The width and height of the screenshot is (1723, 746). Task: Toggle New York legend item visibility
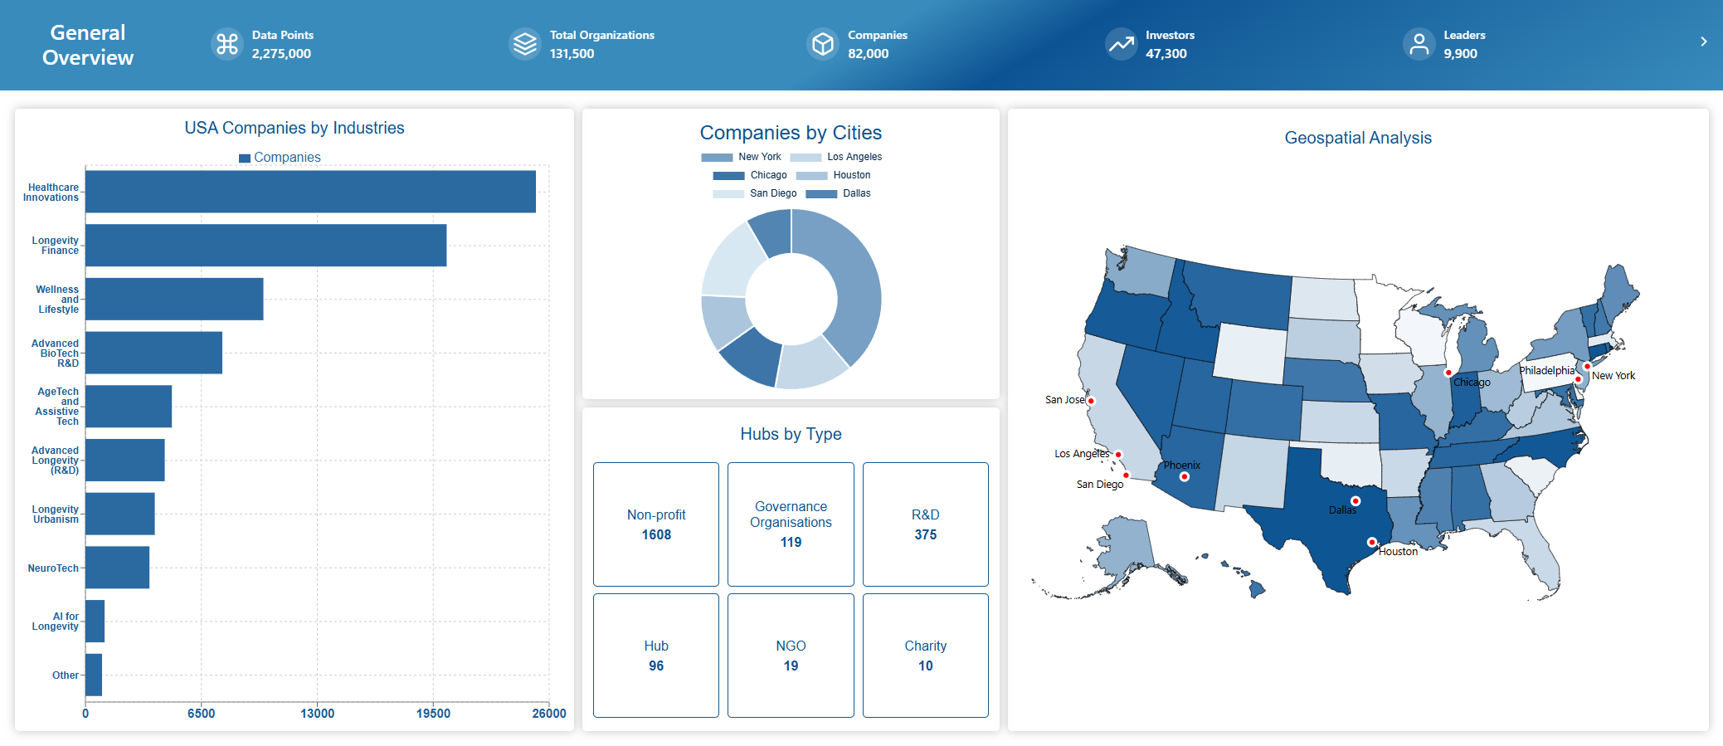click(x=742, y=157)
